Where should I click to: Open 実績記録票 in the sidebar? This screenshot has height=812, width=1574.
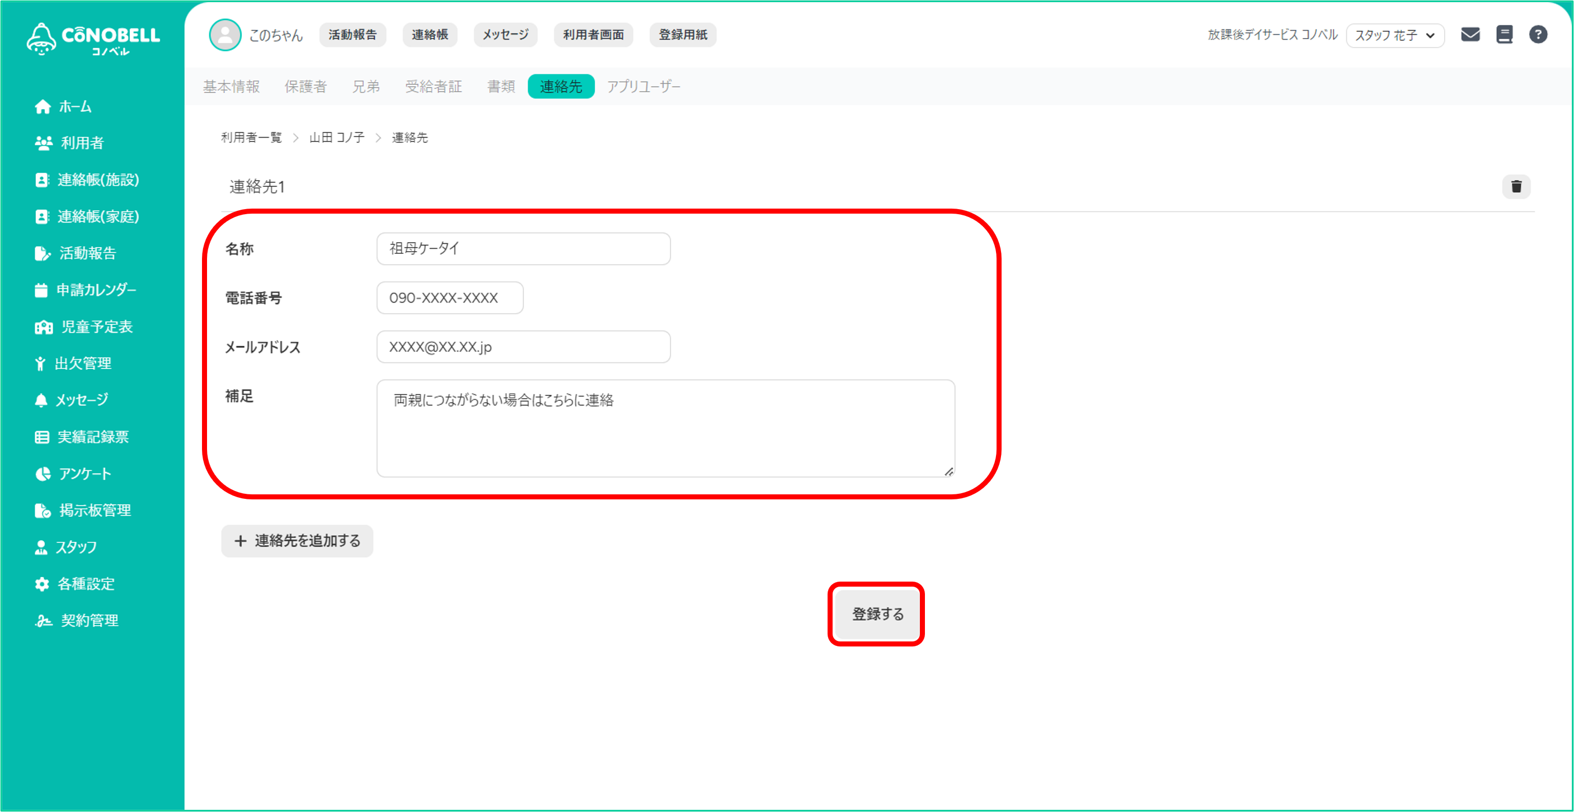(x=82, y=437)
